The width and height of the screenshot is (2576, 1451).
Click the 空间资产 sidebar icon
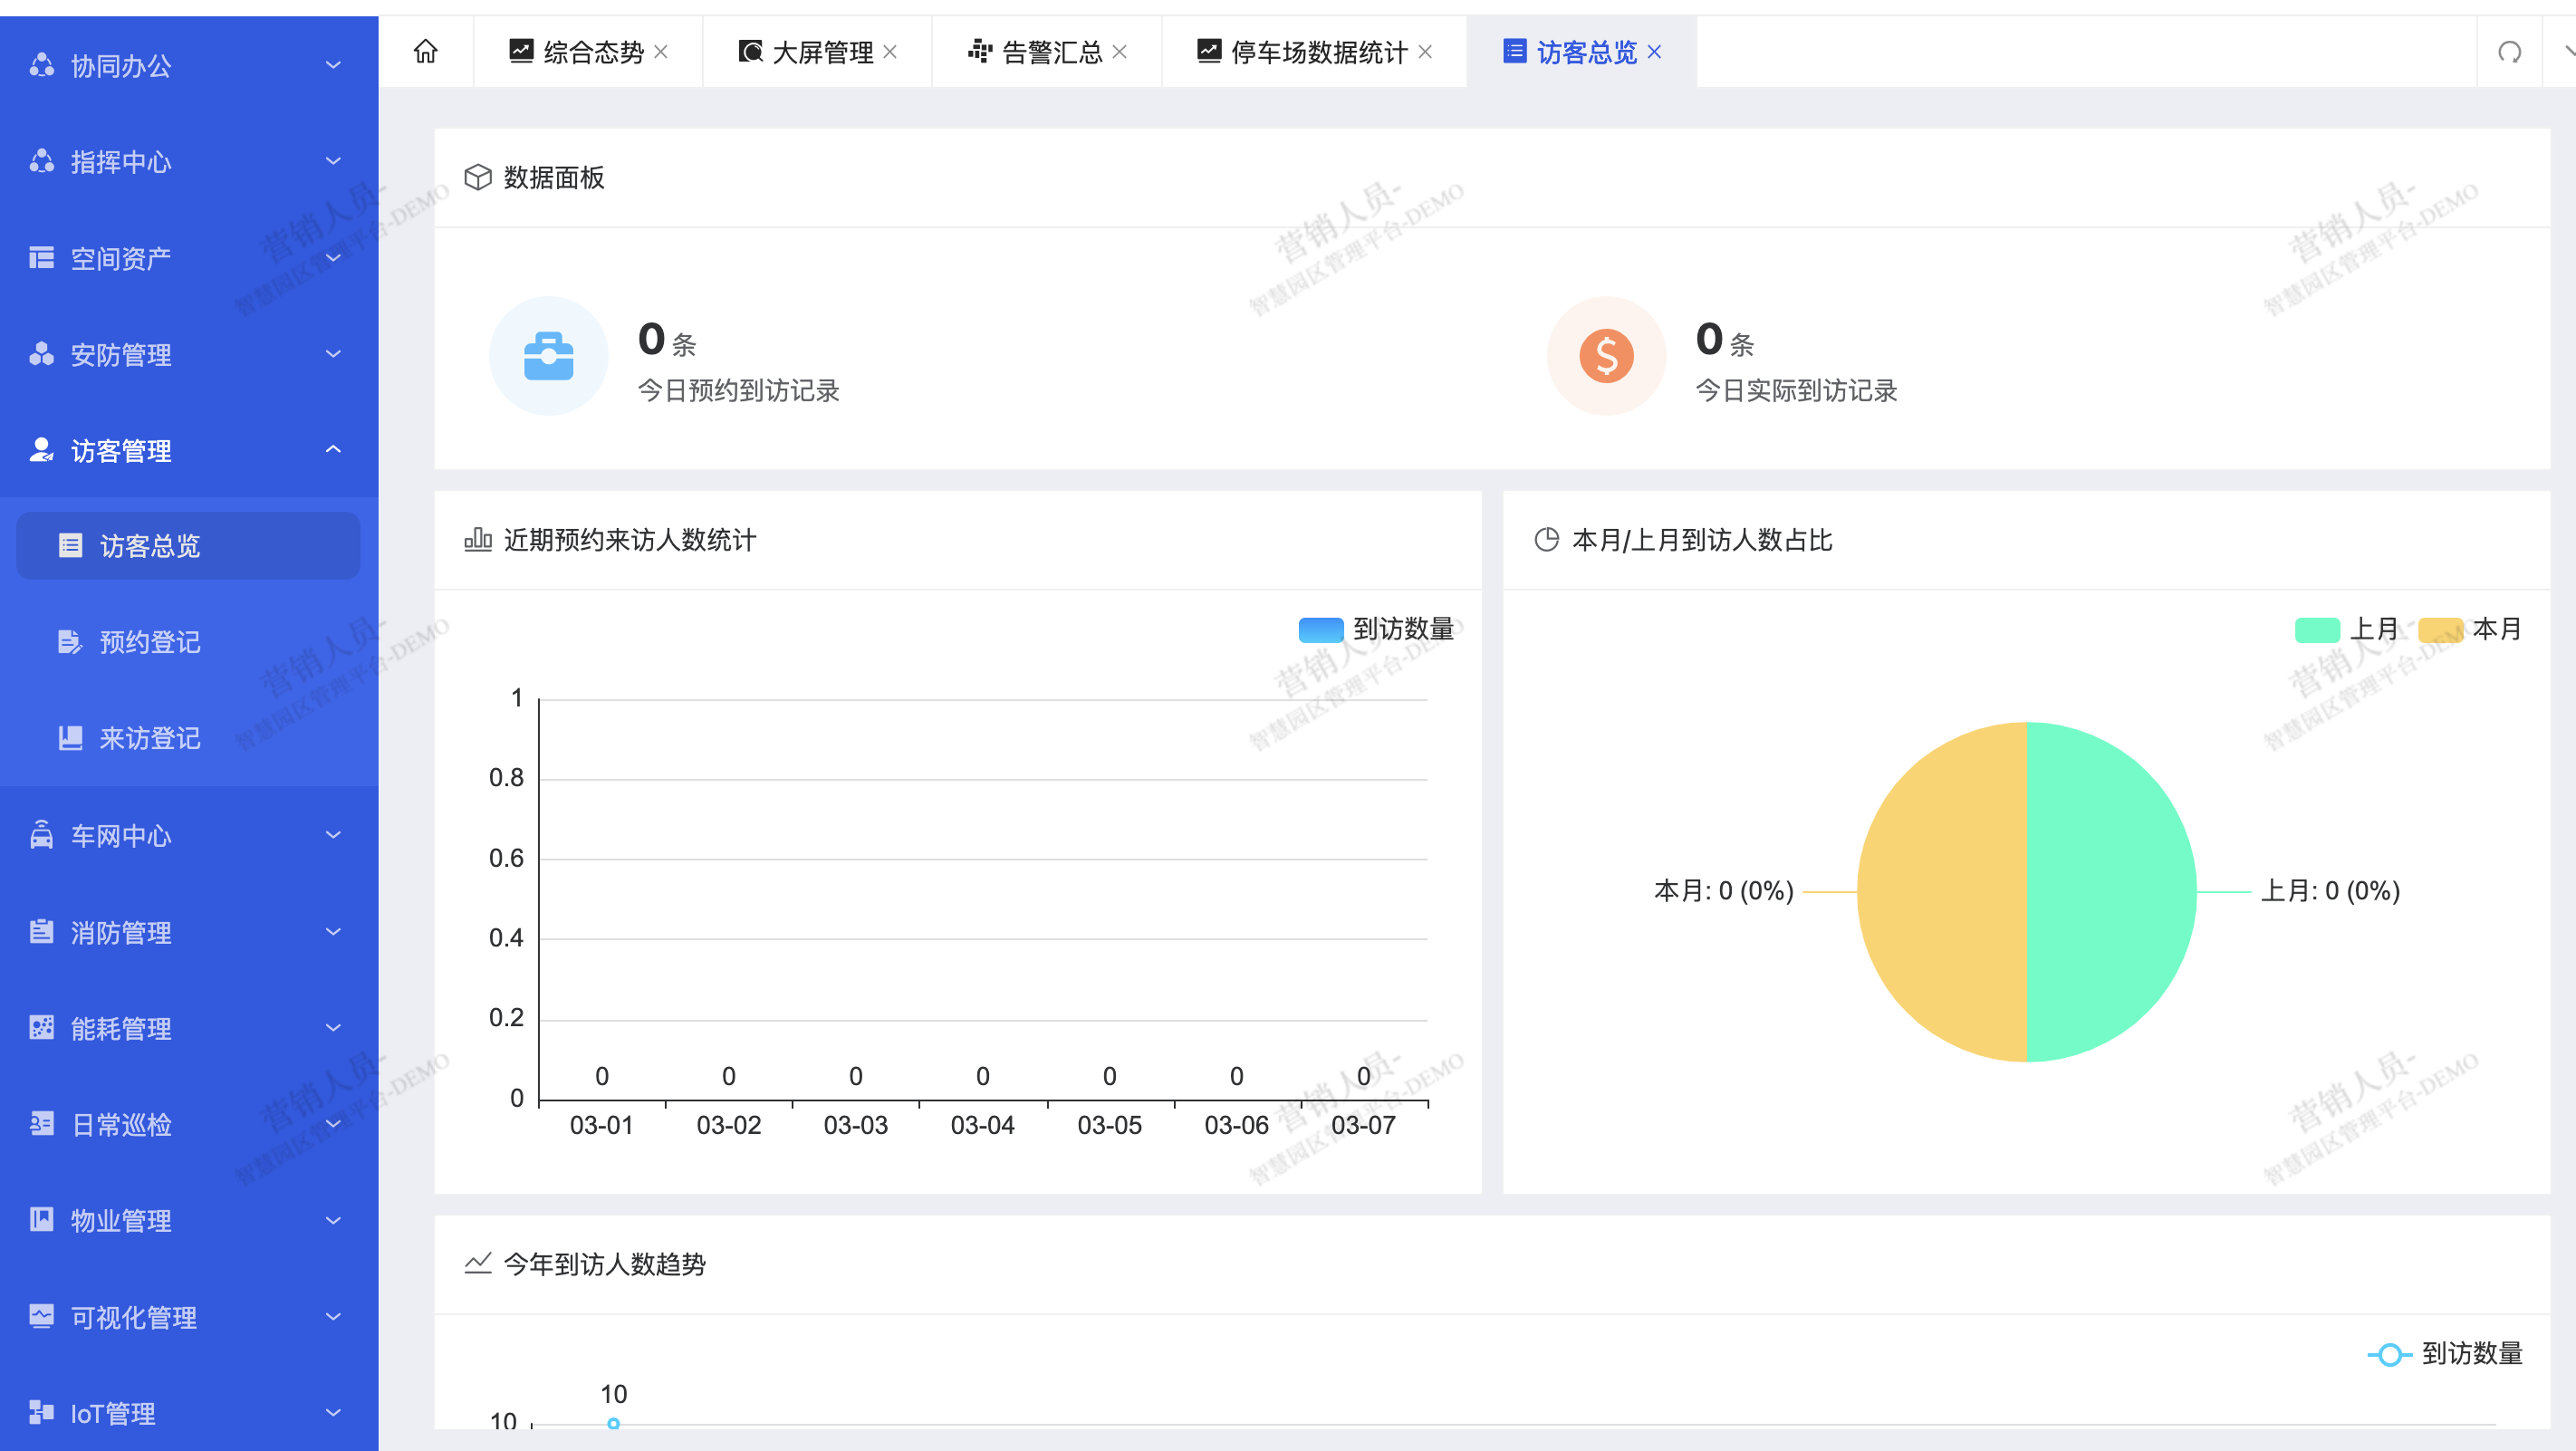click(x=41, y=258)
